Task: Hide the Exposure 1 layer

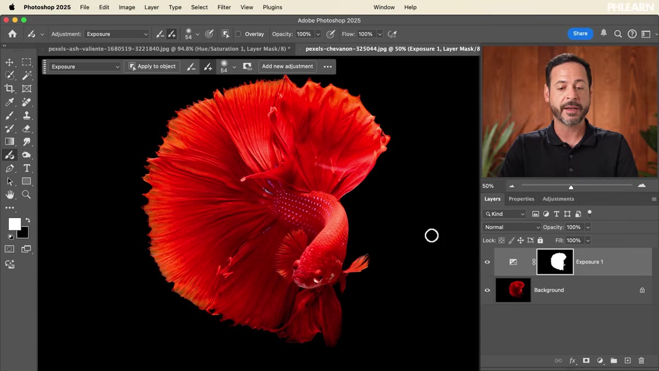Action: point(487,262)
